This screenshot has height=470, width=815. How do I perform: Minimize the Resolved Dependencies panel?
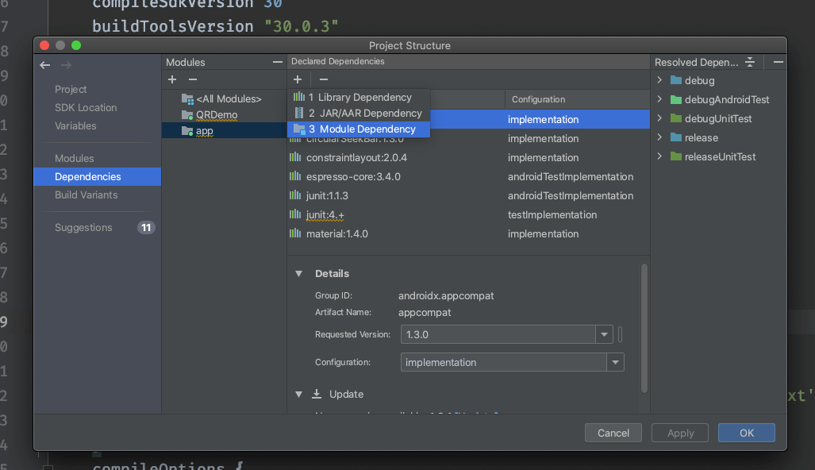click(778, 62)
